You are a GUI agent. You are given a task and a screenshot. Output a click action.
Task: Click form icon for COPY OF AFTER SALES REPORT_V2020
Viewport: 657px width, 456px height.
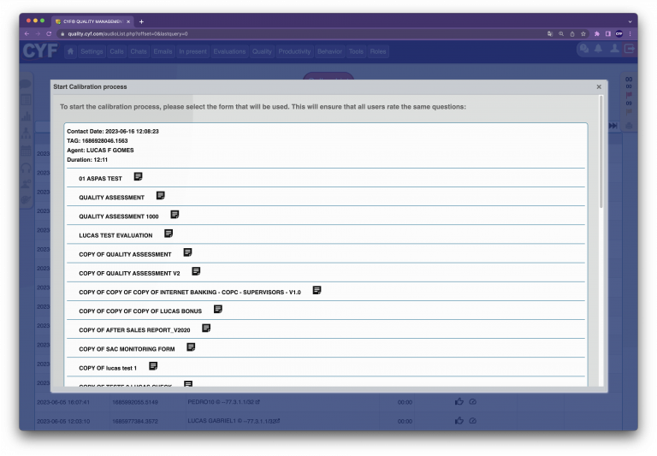[206, 329]
